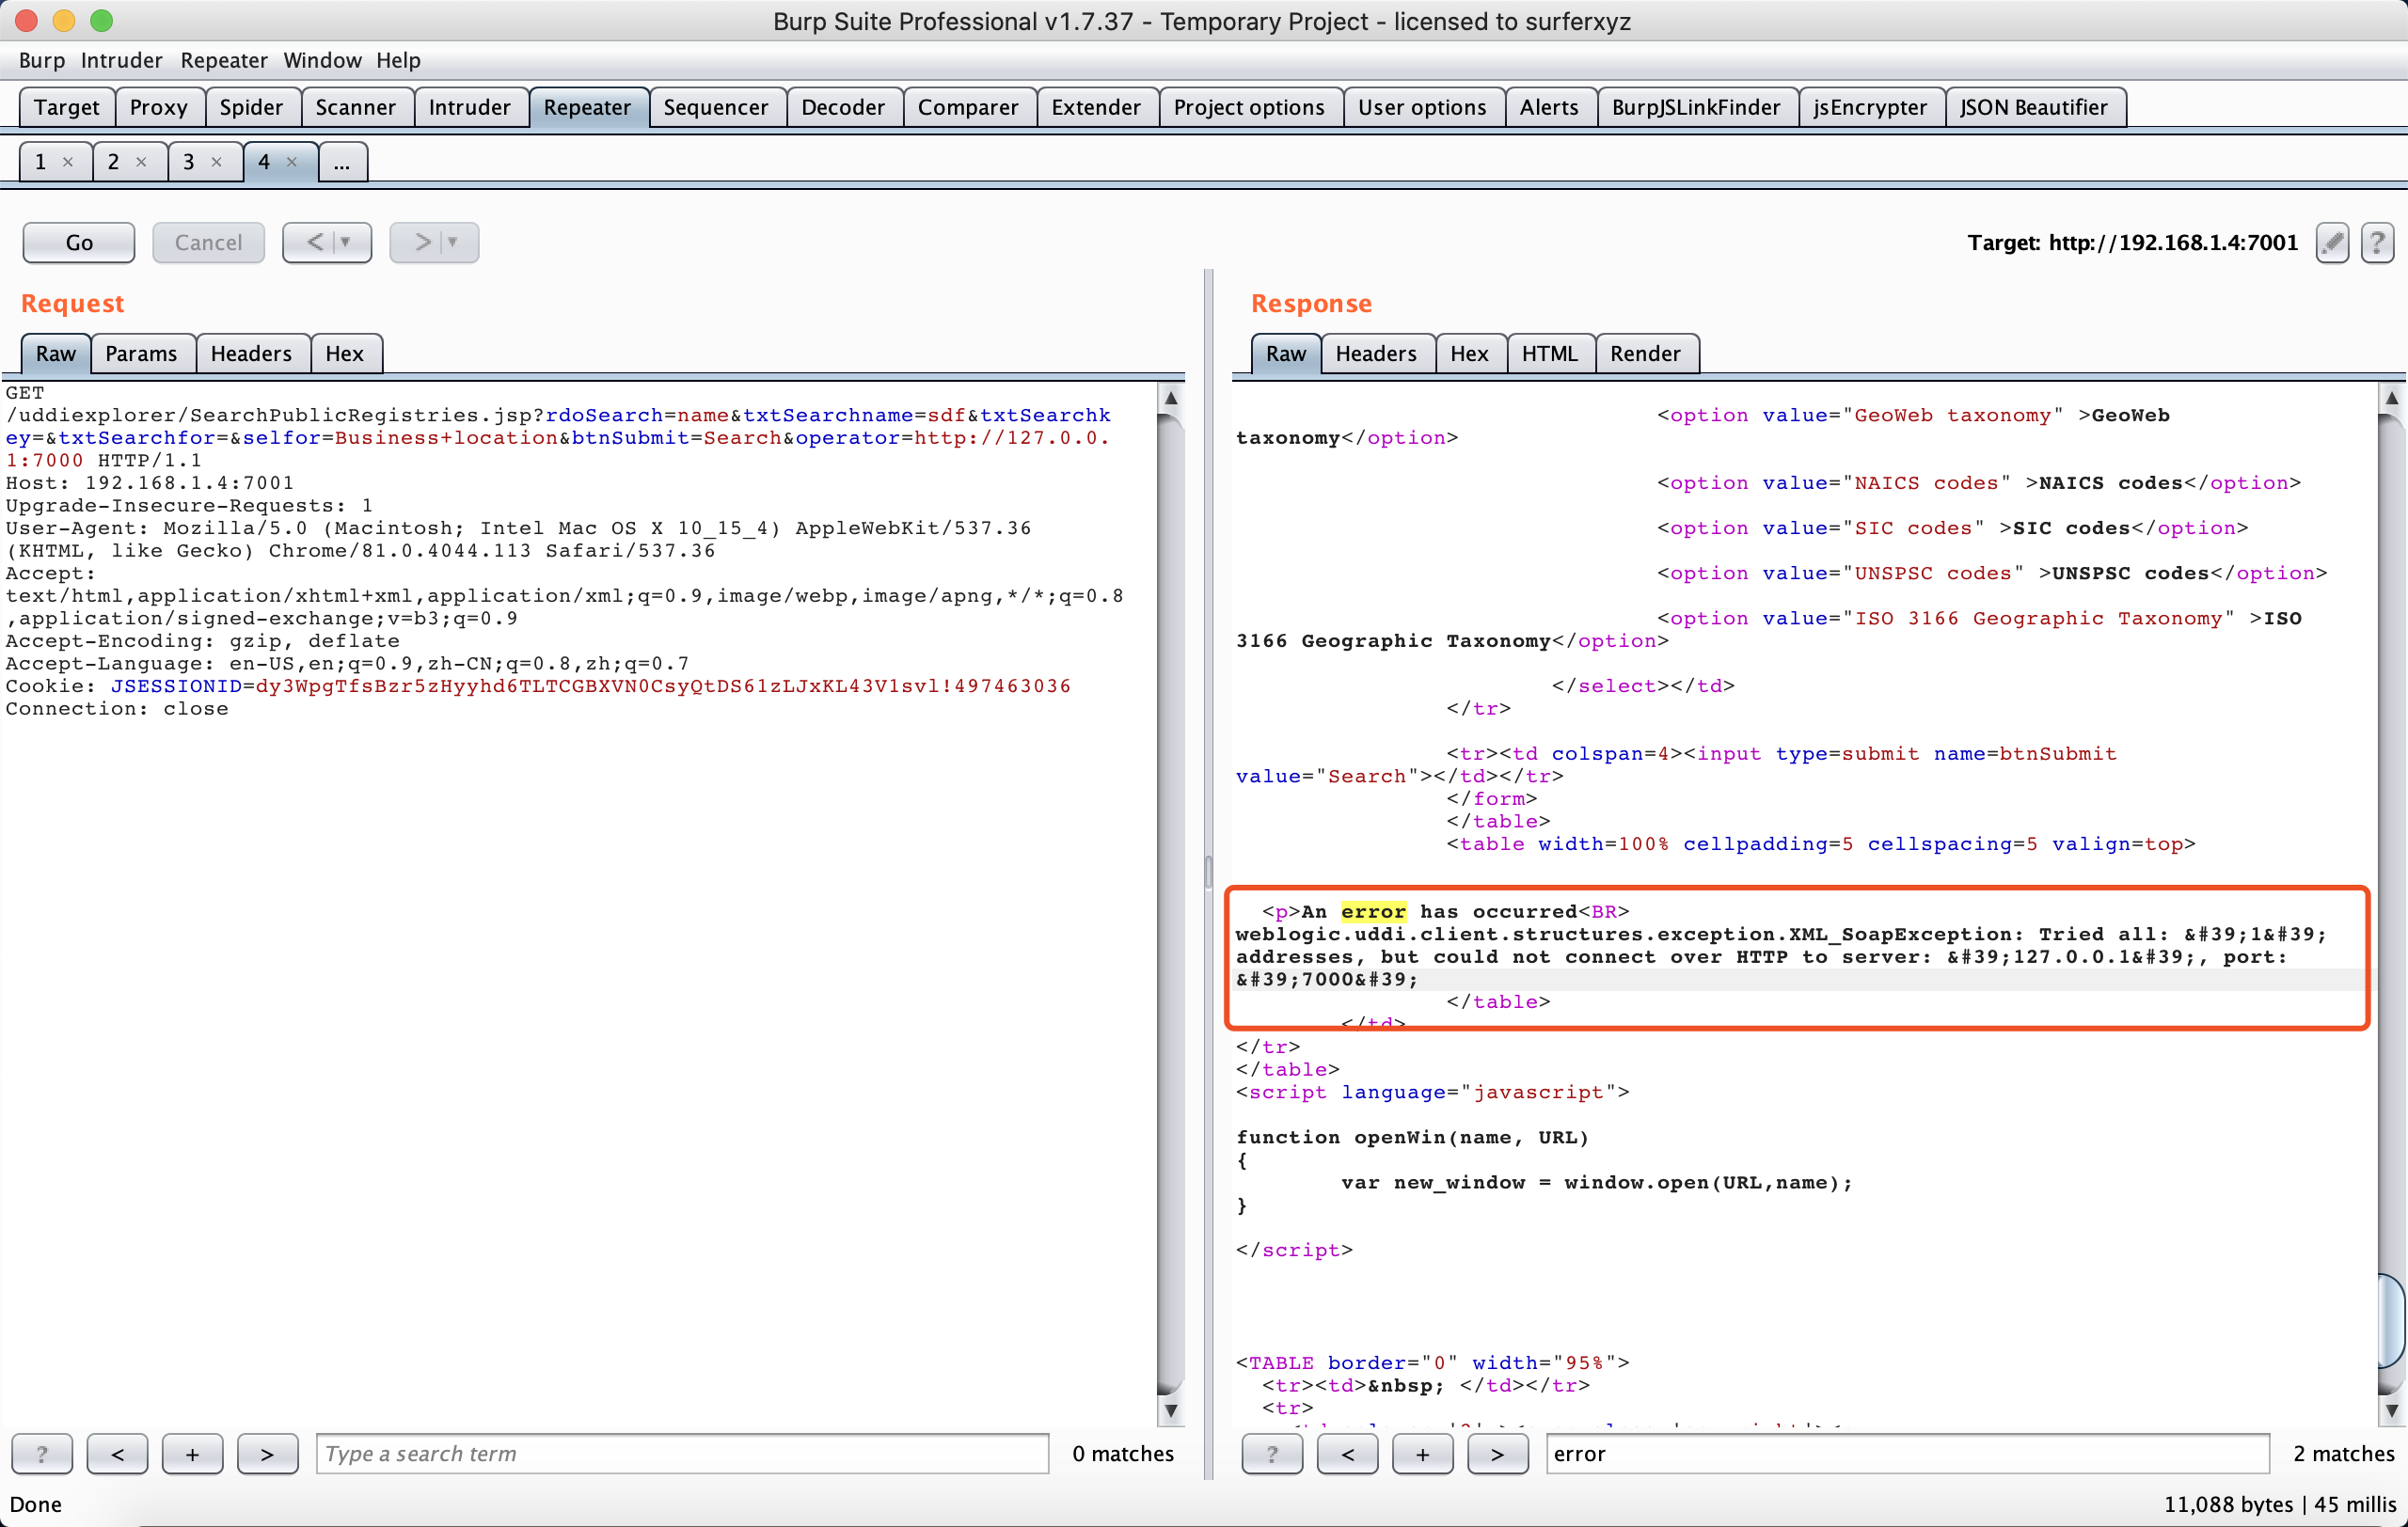Click the highlighted word error in response

point(1373,911)
